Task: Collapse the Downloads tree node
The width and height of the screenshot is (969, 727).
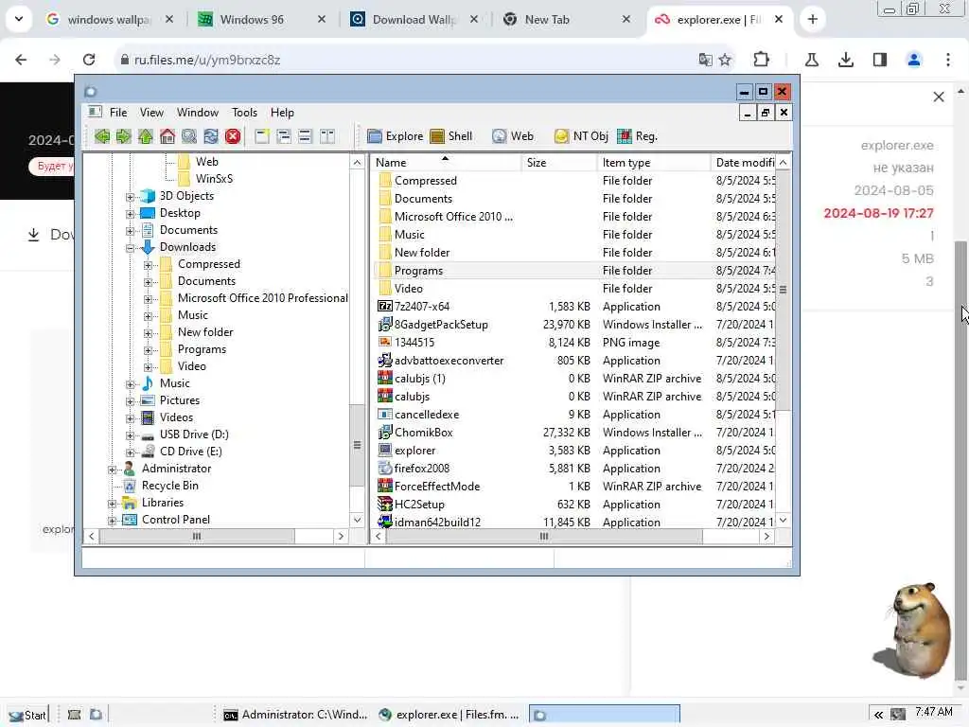Action: tap(130, 248)
